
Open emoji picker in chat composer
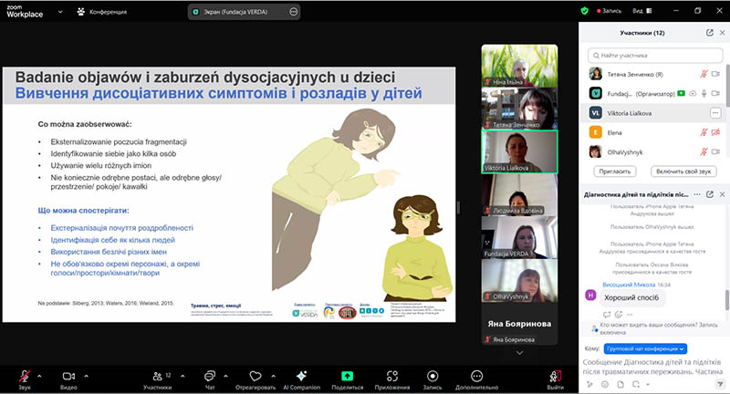(605, 384)
